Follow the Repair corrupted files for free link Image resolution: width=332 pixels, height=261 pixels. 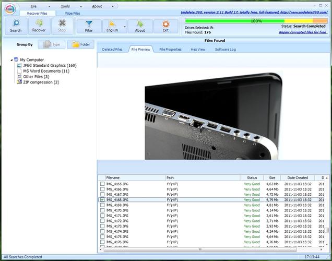303,32
